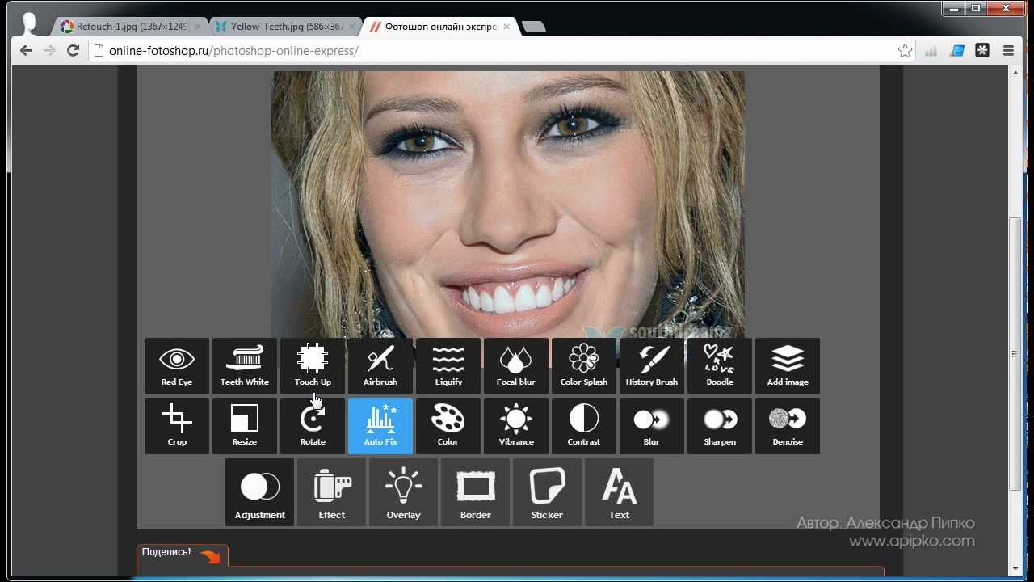Open the Color Splash tool
Viewport: 1034px width, 582px height.
(x=584, y=366)
